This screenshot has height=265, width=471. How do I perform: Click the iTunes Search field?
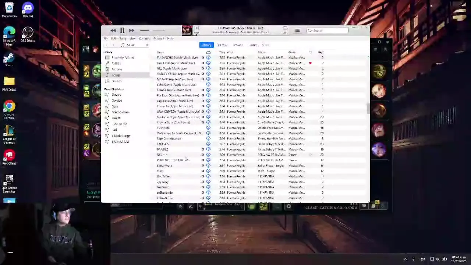point(327,31)
